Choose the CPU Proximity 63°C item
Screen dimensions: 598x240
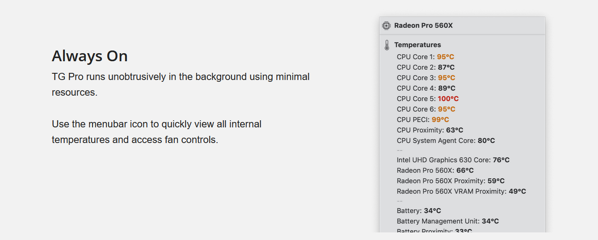[430, 131]
